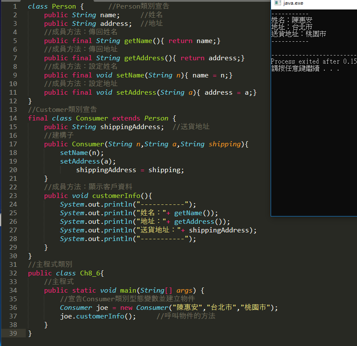This screenshot has width=357, height=346.
Task: Click the joe.customerInfo() call on line 37
Action: click(98, 316)
